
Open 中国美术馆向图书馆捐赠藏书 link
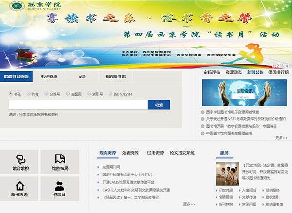(229, 133)
